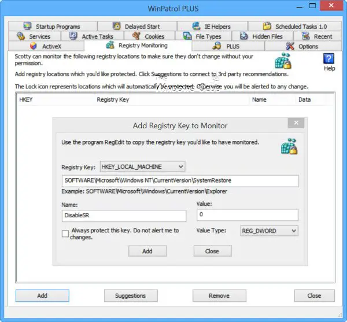
Task: Open the File Types tab
Action: point(203,36)
